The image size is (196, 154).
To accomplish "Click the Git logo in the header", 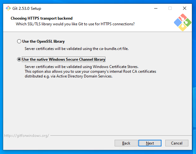I will coord(183,22).
